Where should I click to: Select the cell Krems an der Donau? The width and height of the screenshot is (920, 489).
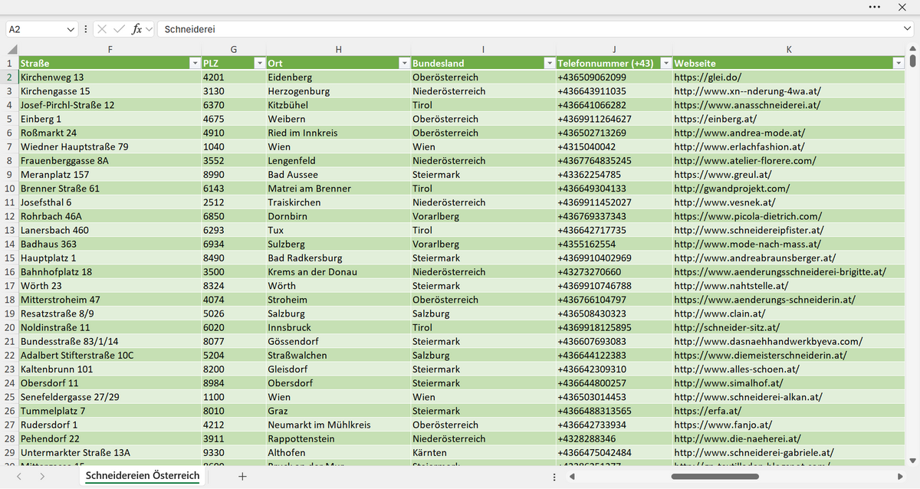tap(338, 272)
